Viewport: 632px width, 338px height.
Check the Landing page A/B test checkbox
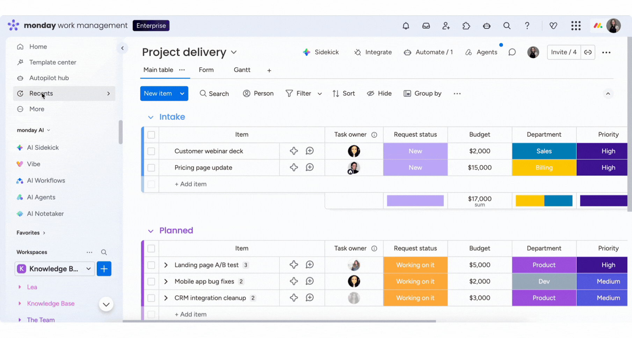point(151,265)
